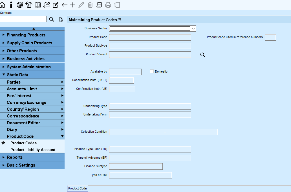Expand the Reports section

pos(32,157)
